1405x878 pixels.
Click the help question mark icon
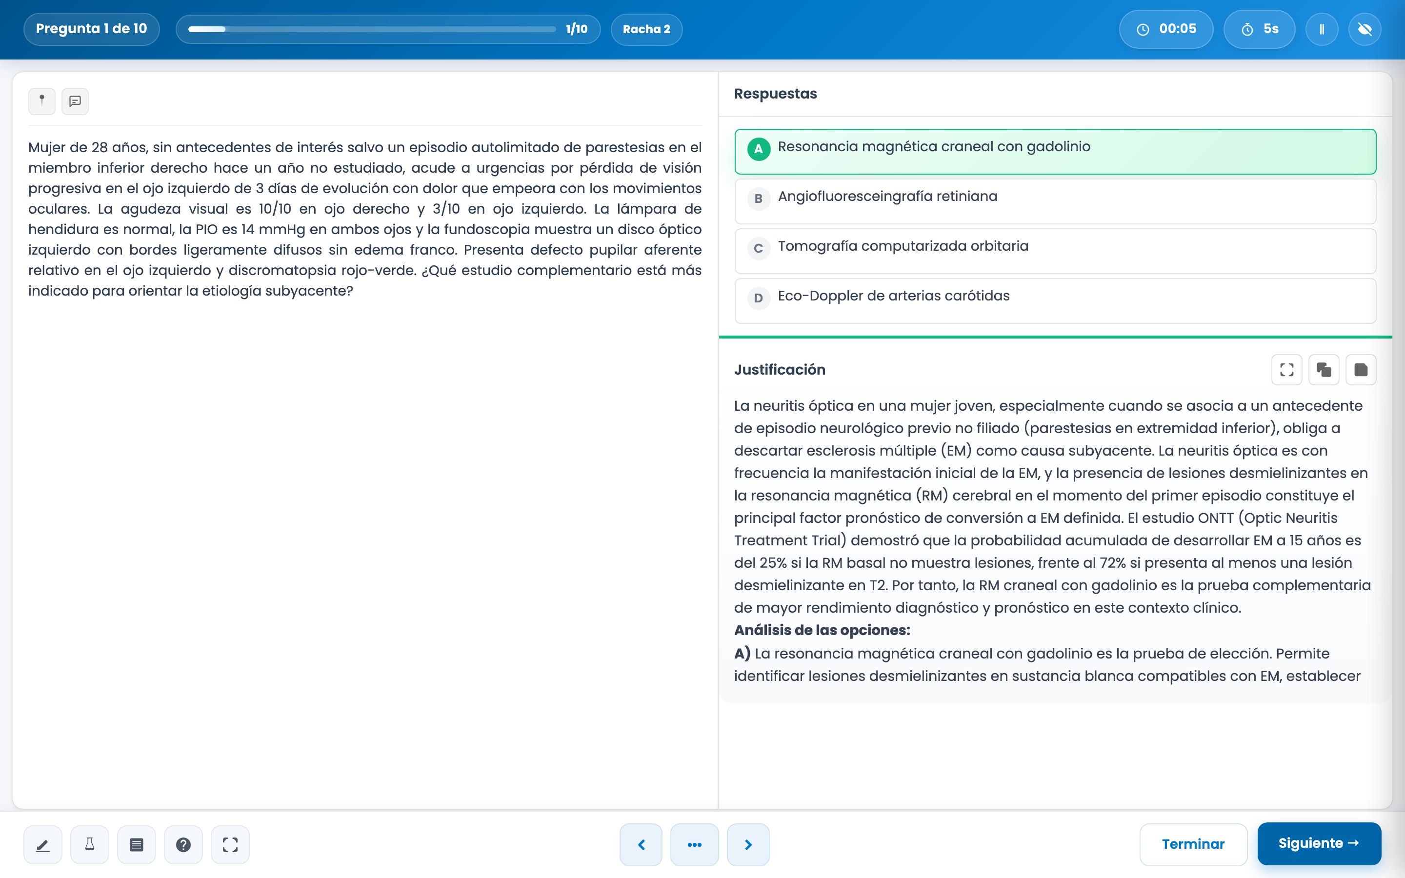183,844
